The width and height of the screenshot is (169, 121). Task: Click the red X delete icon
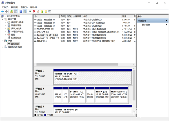coord(34,12)
